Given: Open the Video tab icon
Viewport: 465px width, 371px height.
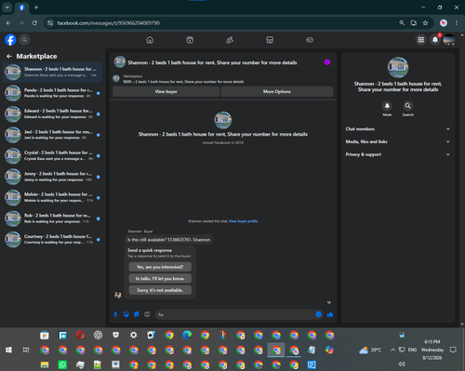Looking at the screenshot, I should [x=190, y=40].
